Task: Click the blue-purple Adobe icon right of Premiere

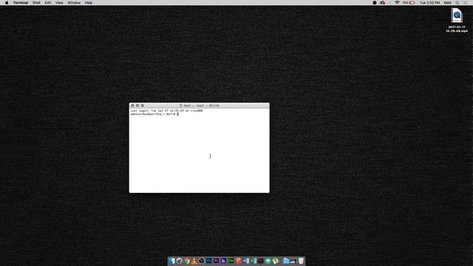Action: [223, 261]
